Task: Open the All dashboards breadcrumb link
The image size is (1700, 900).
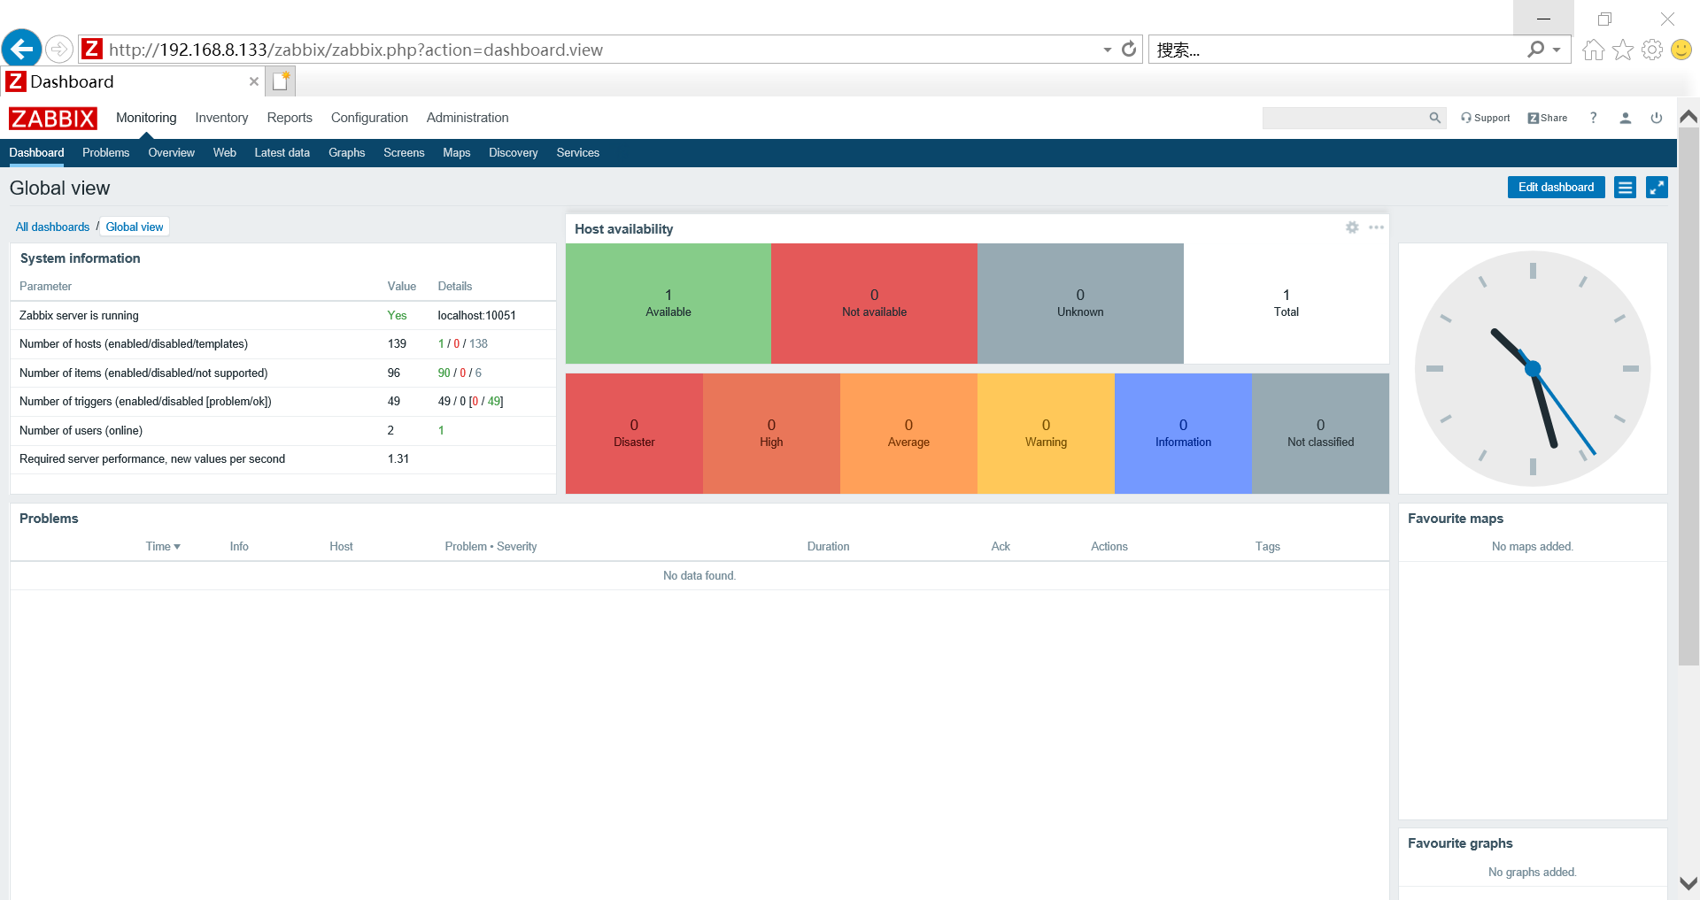Action: (52, 227)
